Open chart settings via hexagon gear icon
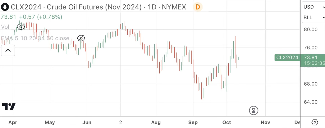This screenshot has height=128, width=325. [315, 122]
